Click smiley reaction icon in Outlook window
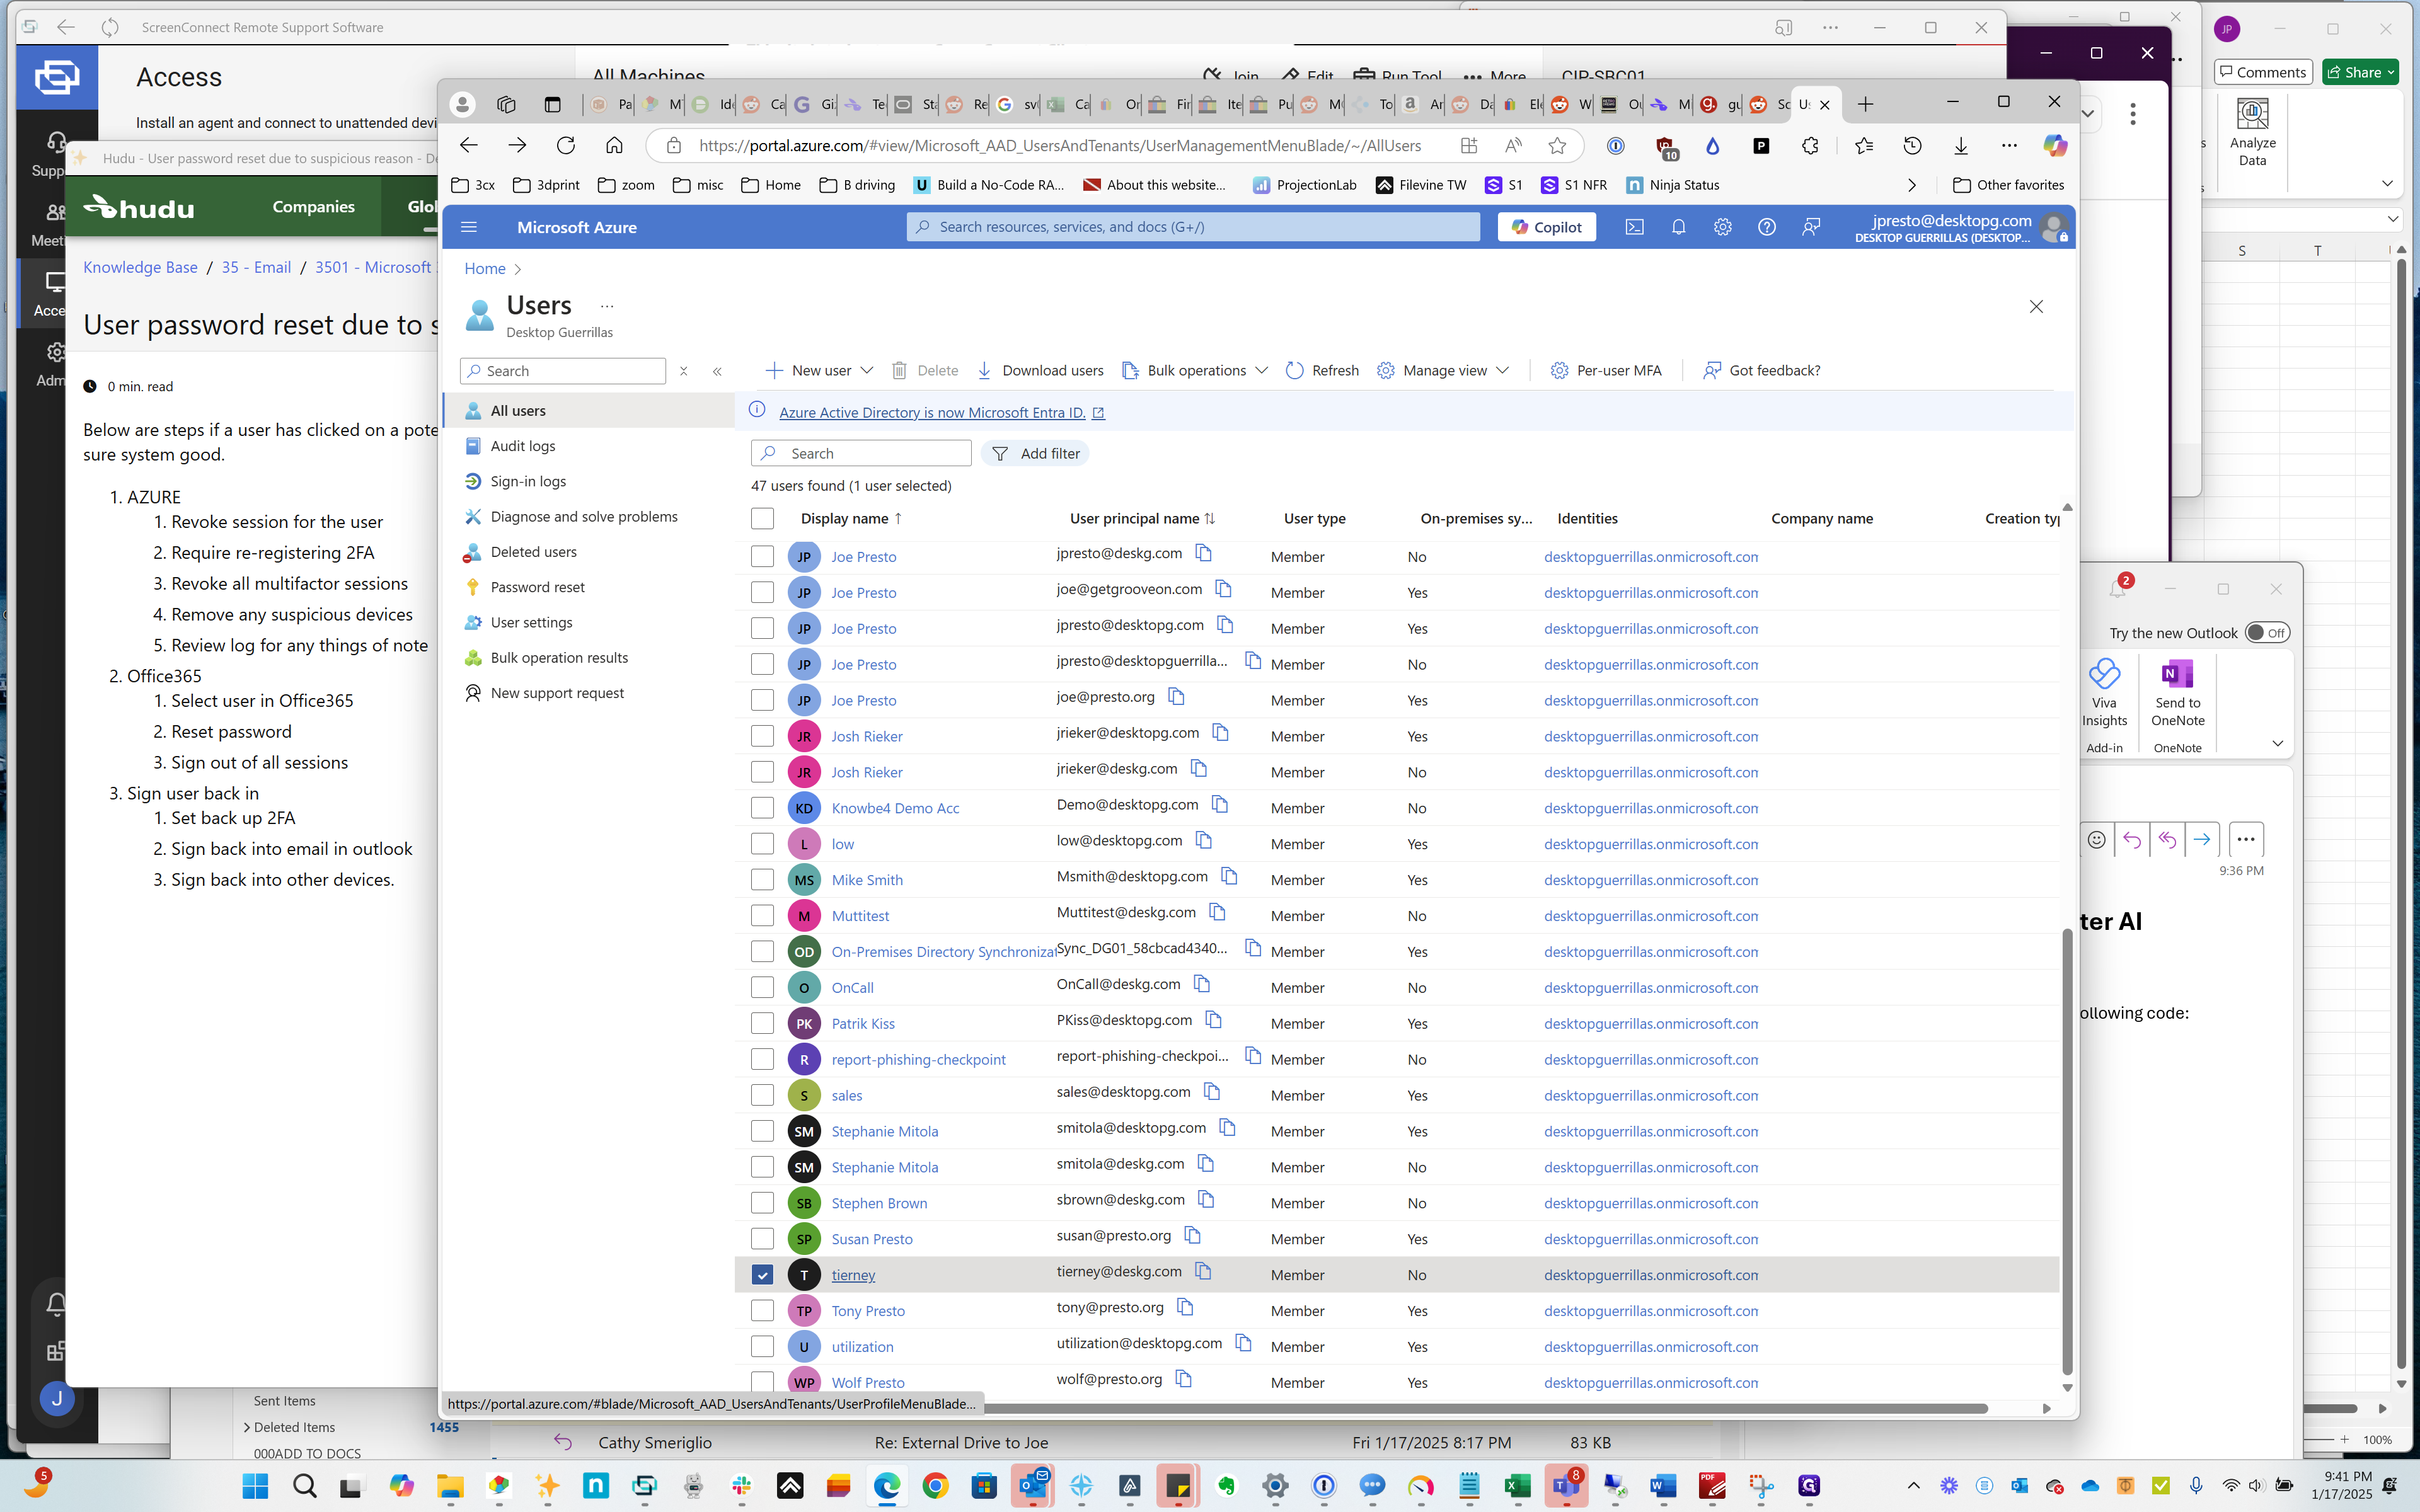Image resolution: width=2420 pixels, height=1512 pixels. (2097, 840)
